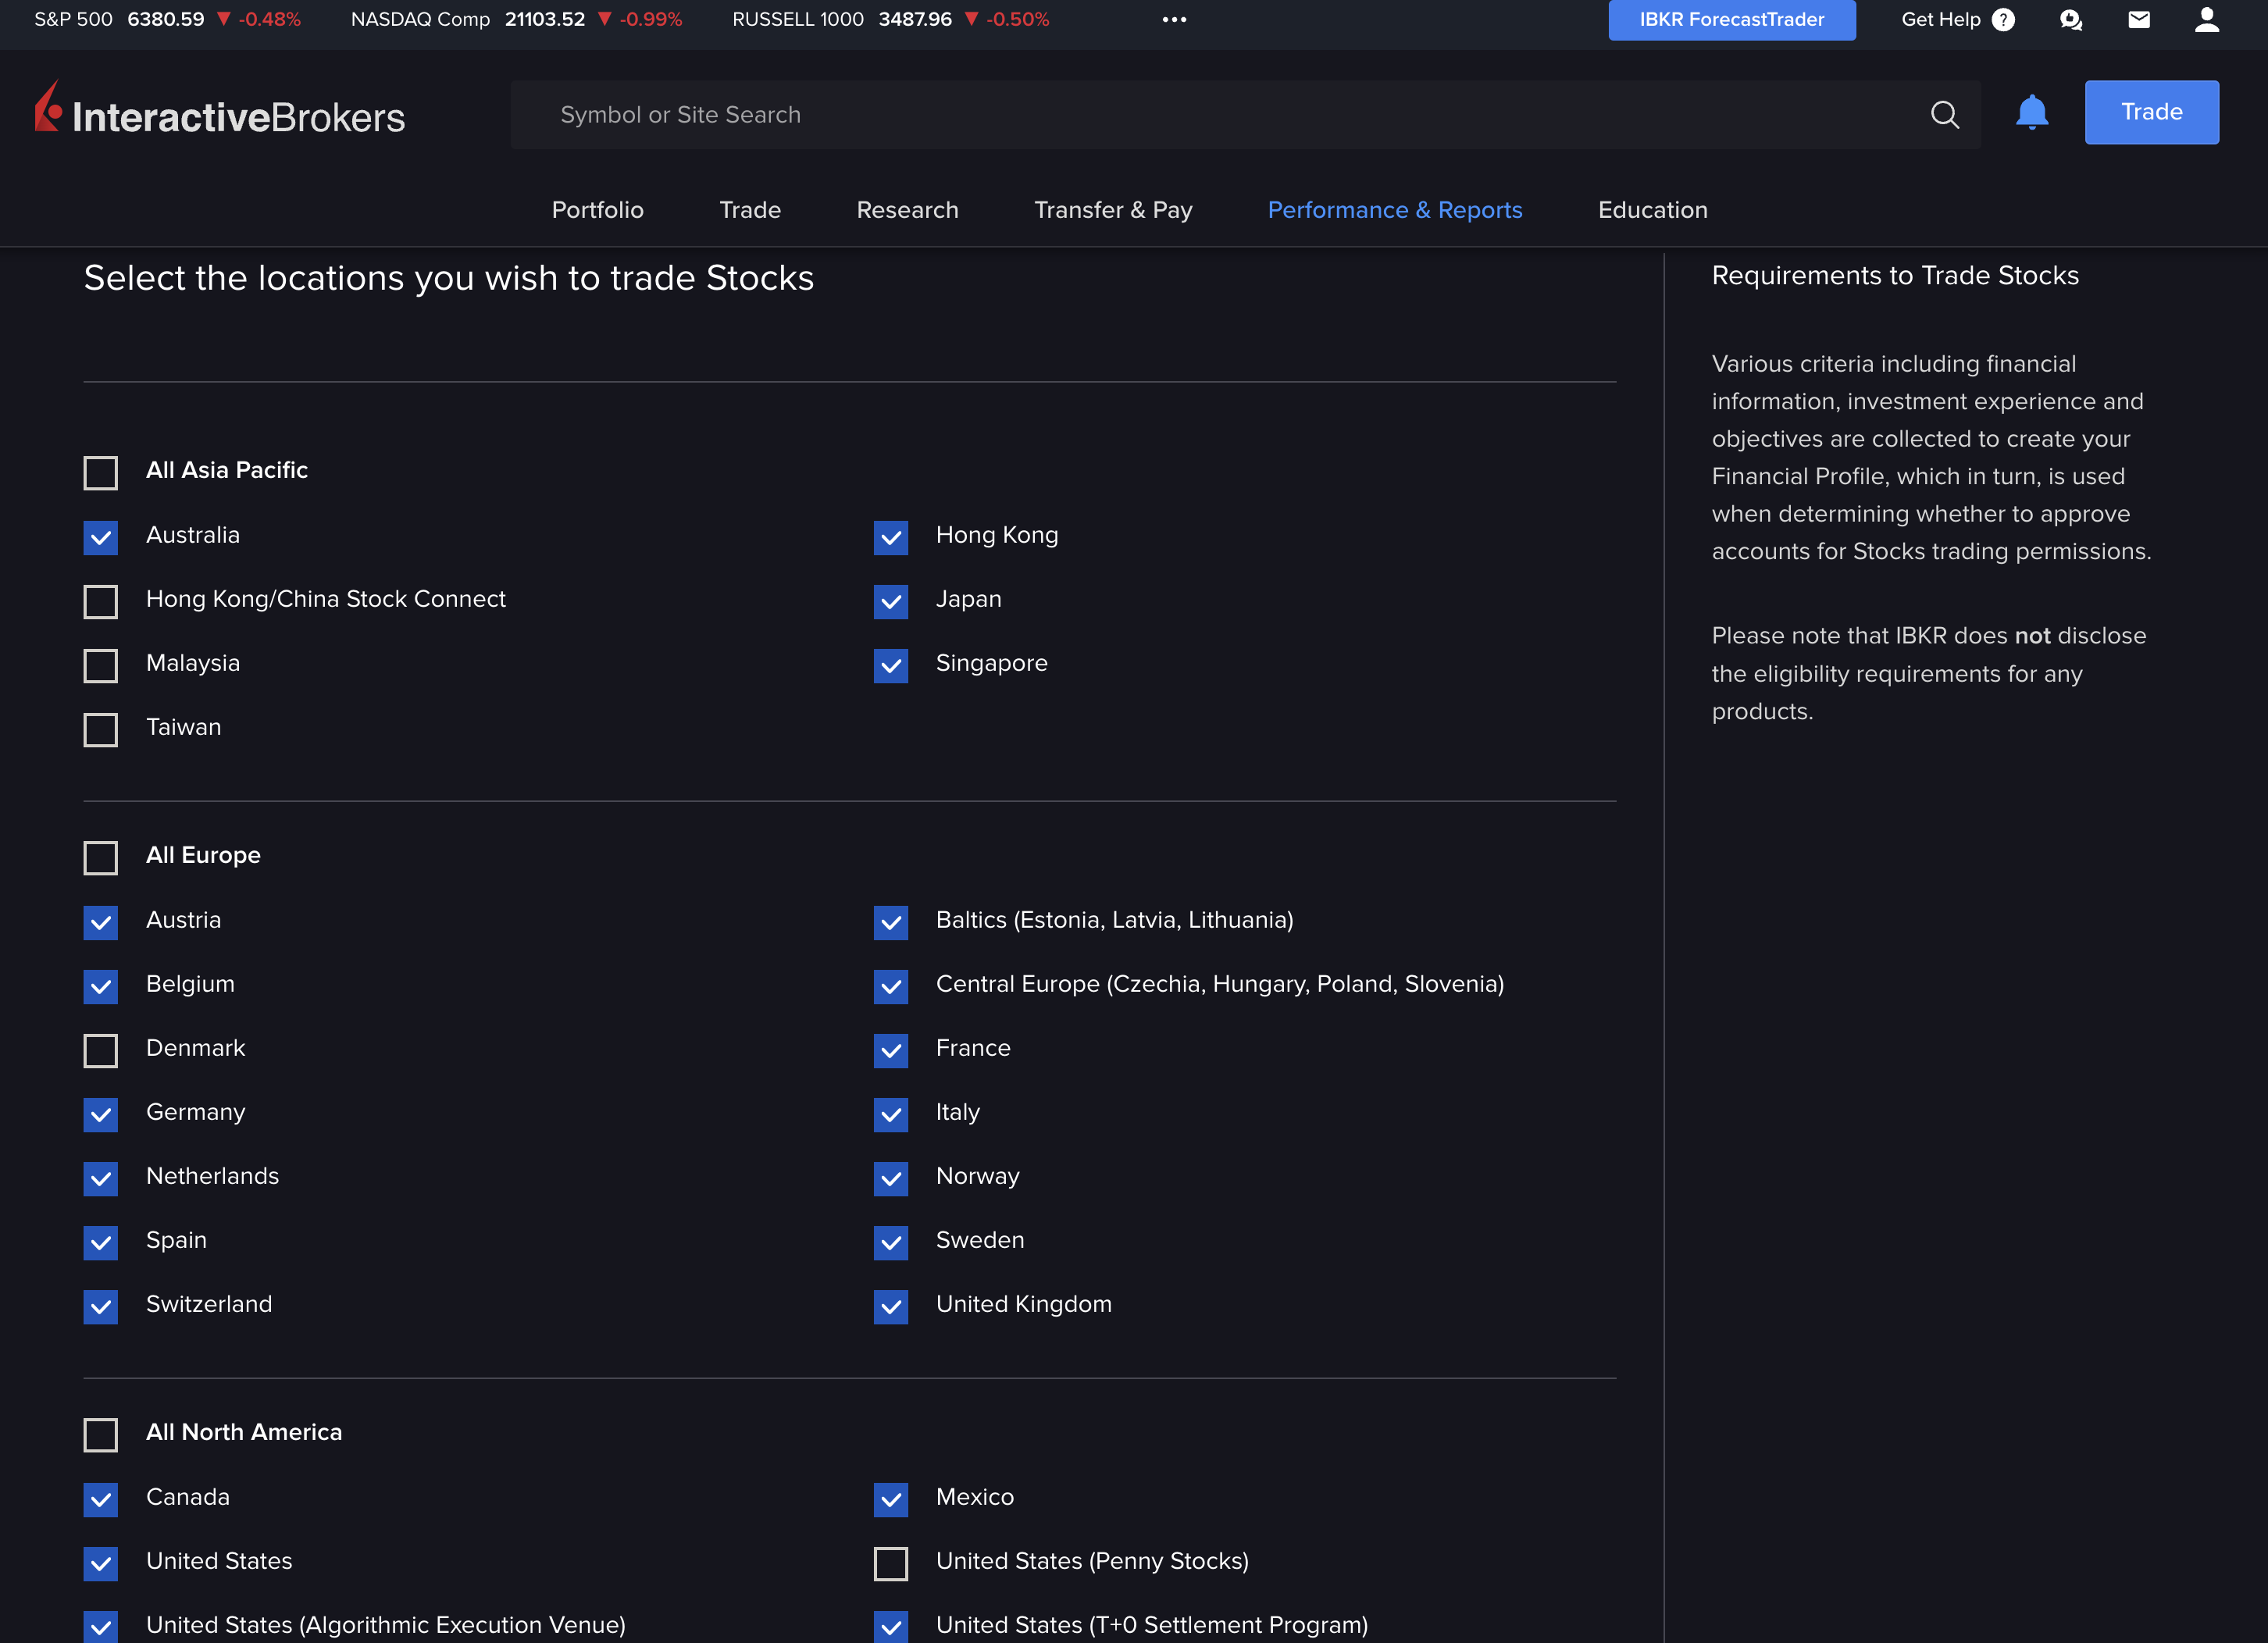The height and width of the screenshot is (1643, 2268).
Task: Expand the three-dots ticker menu
Action: pyautogui.click(x=1174, y=20)
